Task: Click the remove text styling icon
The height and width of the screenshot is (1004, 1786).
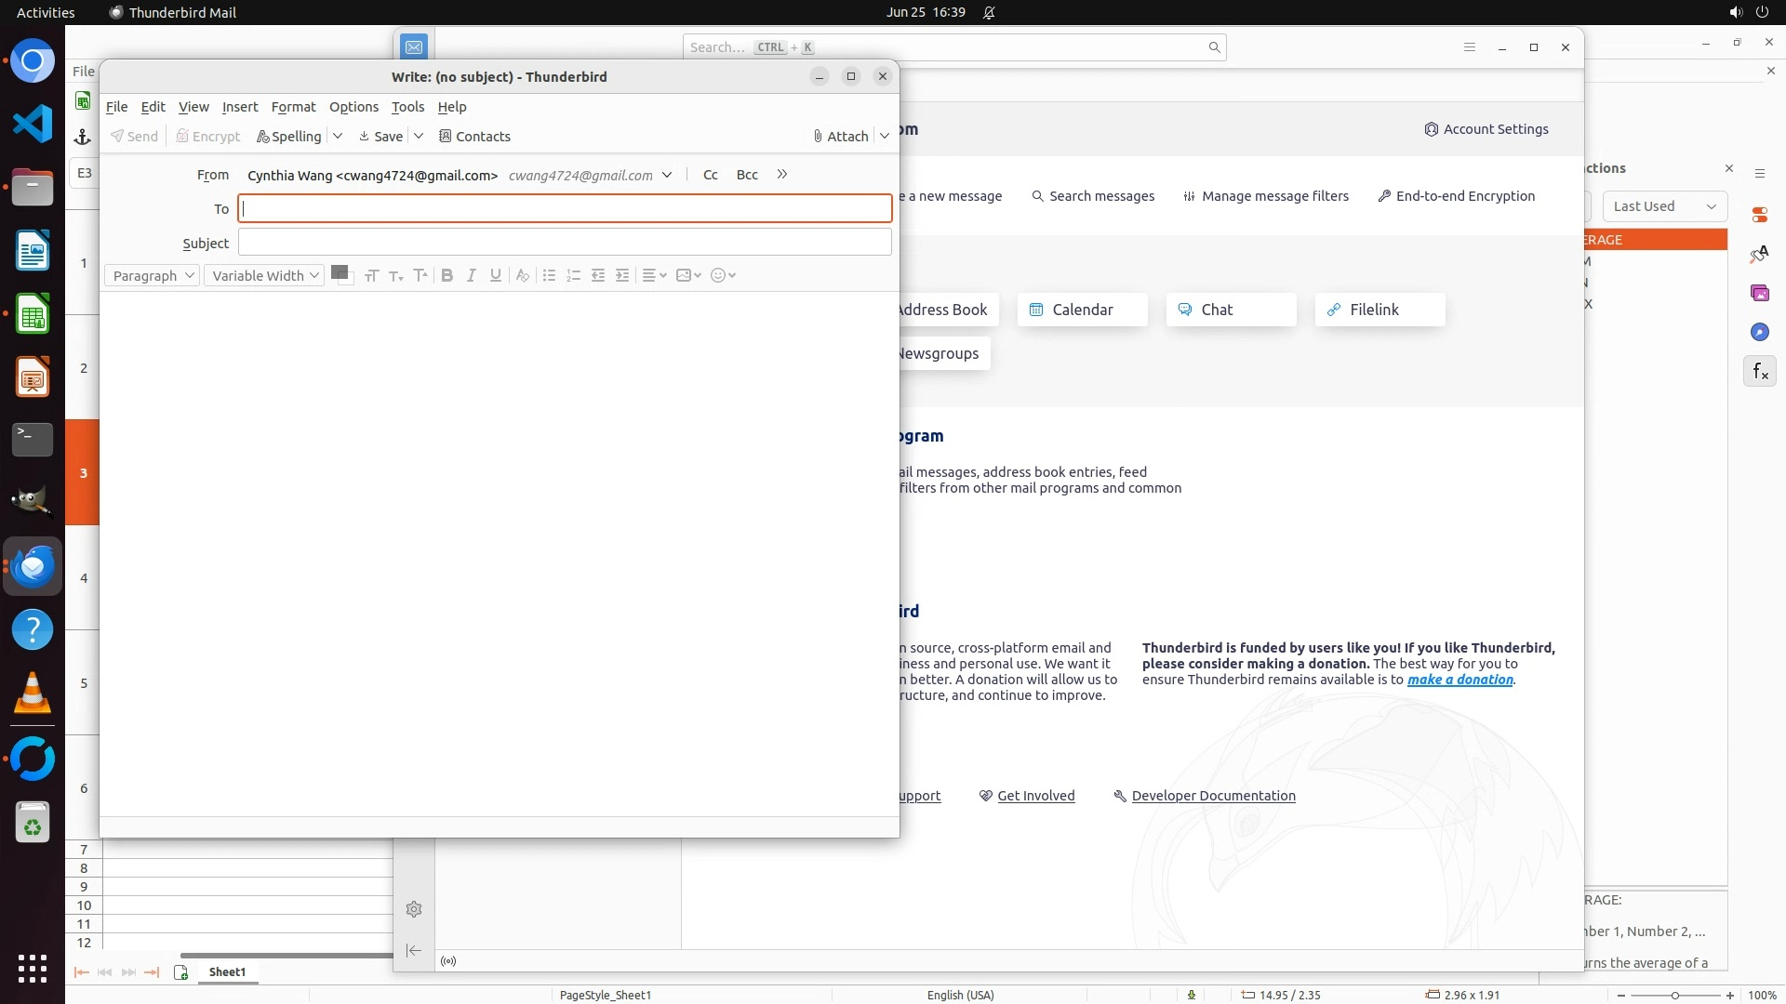Action: [x=523, y=275]
